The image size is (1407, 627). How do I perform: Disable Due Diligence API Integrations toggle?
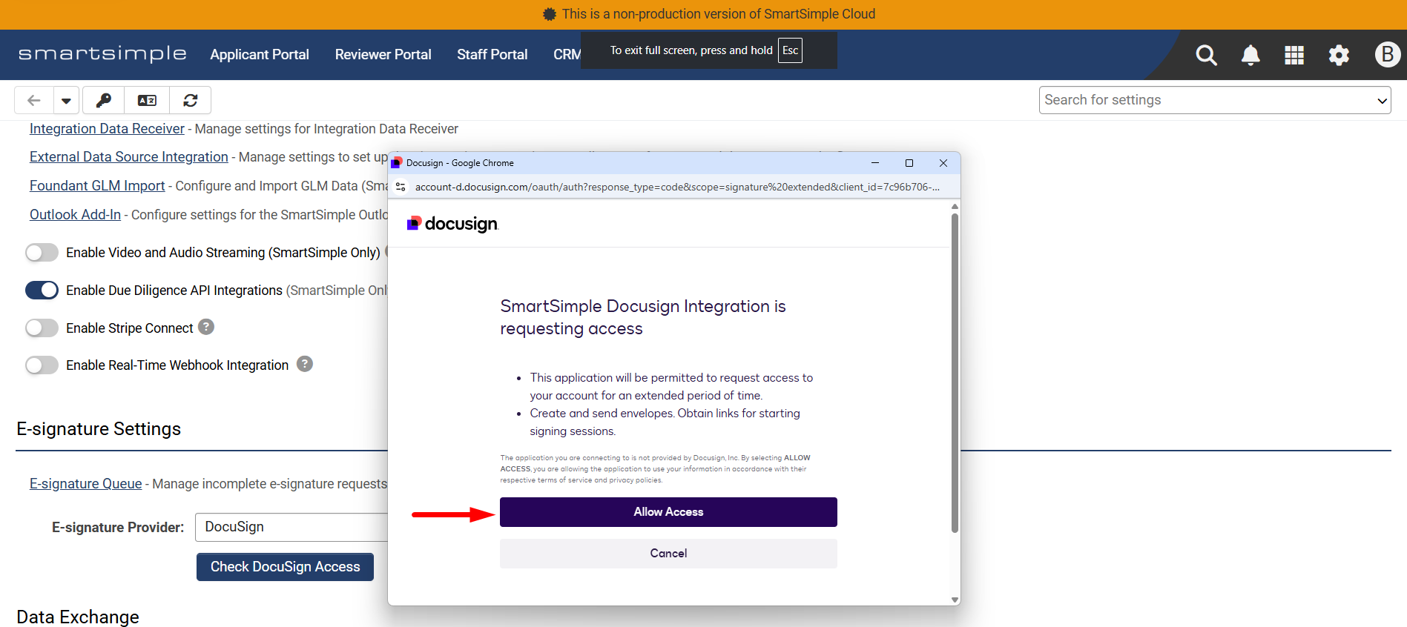[42, 291]
